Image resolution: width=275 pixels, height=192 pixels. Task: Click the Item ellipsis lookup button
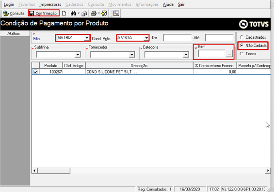(x=229, y=54)
